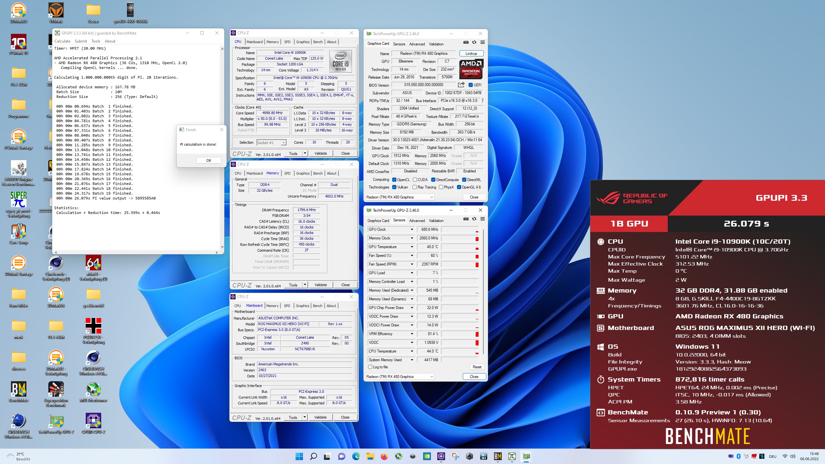Toggle Vulkan technologies checkbox

pyautogui.click(x=394, y=187)
